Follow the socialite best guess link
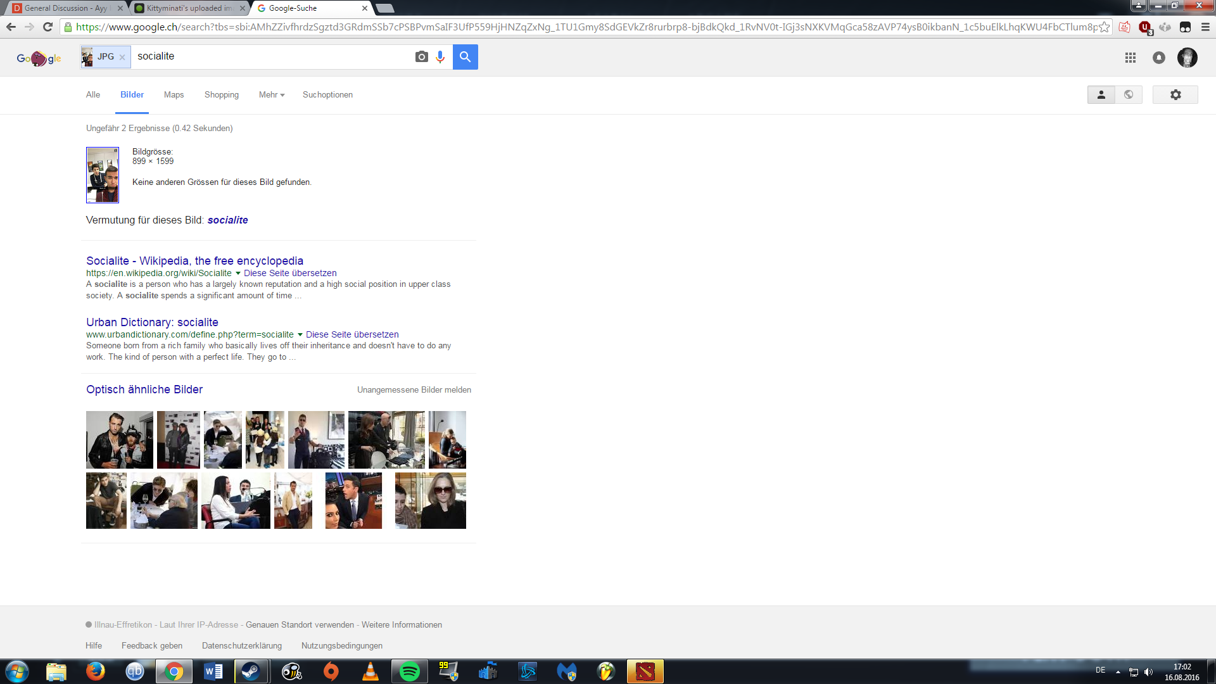Viewport: 1216px width, 684px height. [227, 220]
